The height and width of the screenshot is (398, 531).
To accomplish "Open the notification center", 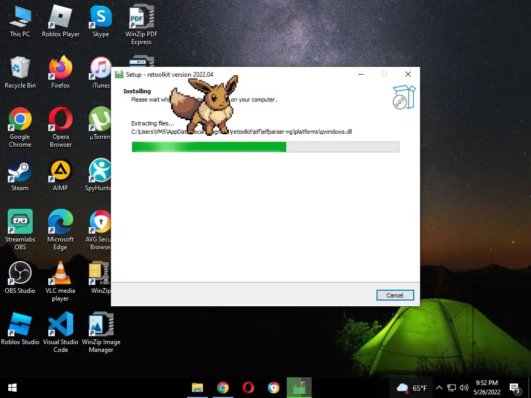I will pos(515,388).
